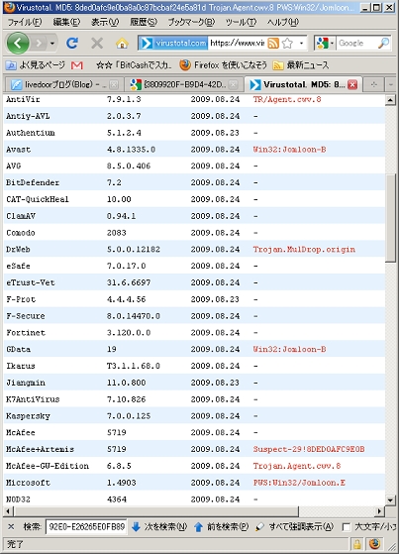This screenshot has width=399, height=554.
Task: Click the Google search input box
Action: (x=355, y=43)
